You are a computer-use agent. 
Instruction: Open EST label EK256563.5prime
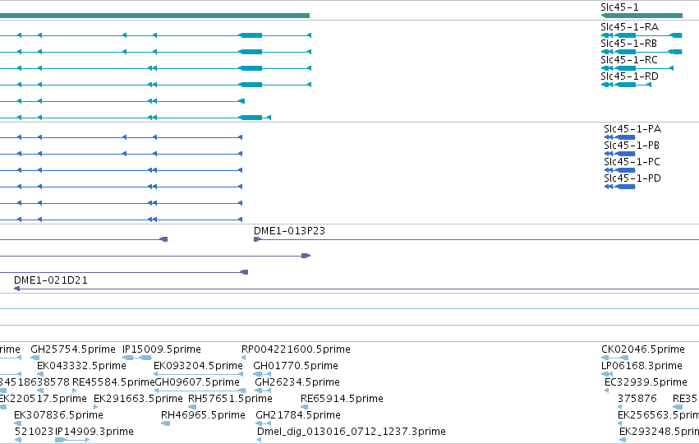pyautogui.click(x=659, y=415)
